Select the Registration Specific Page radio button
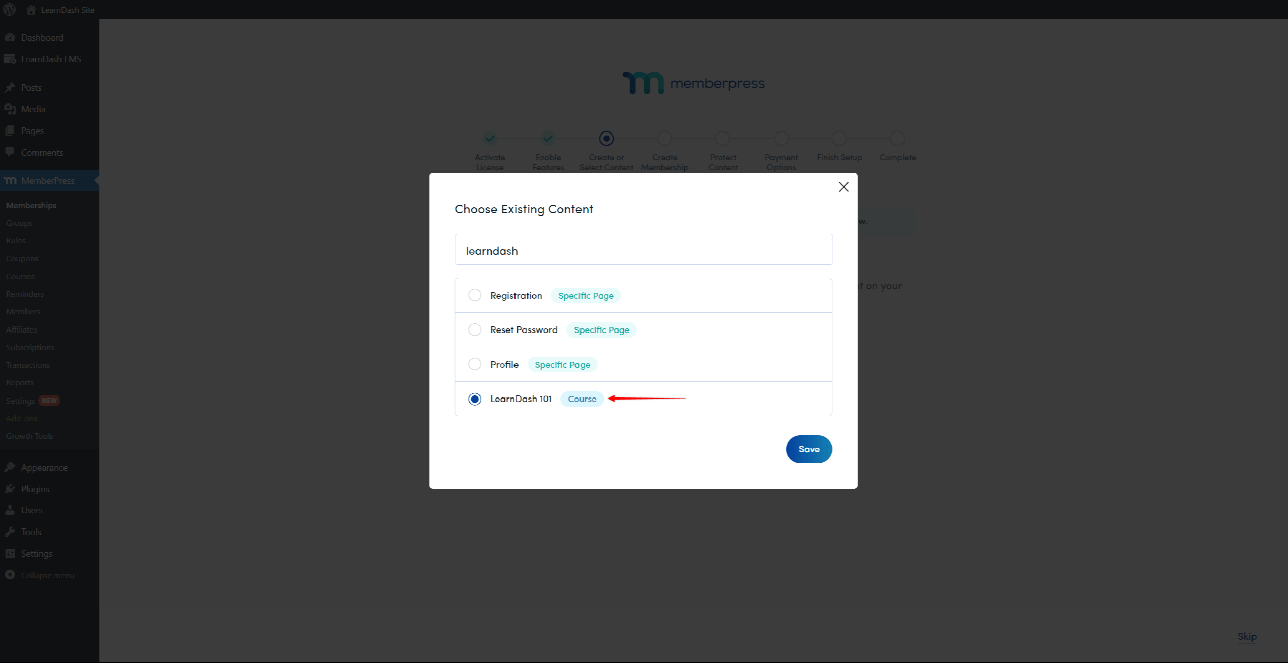This screenshot has height=663, width=1288. tap(475, 294)
